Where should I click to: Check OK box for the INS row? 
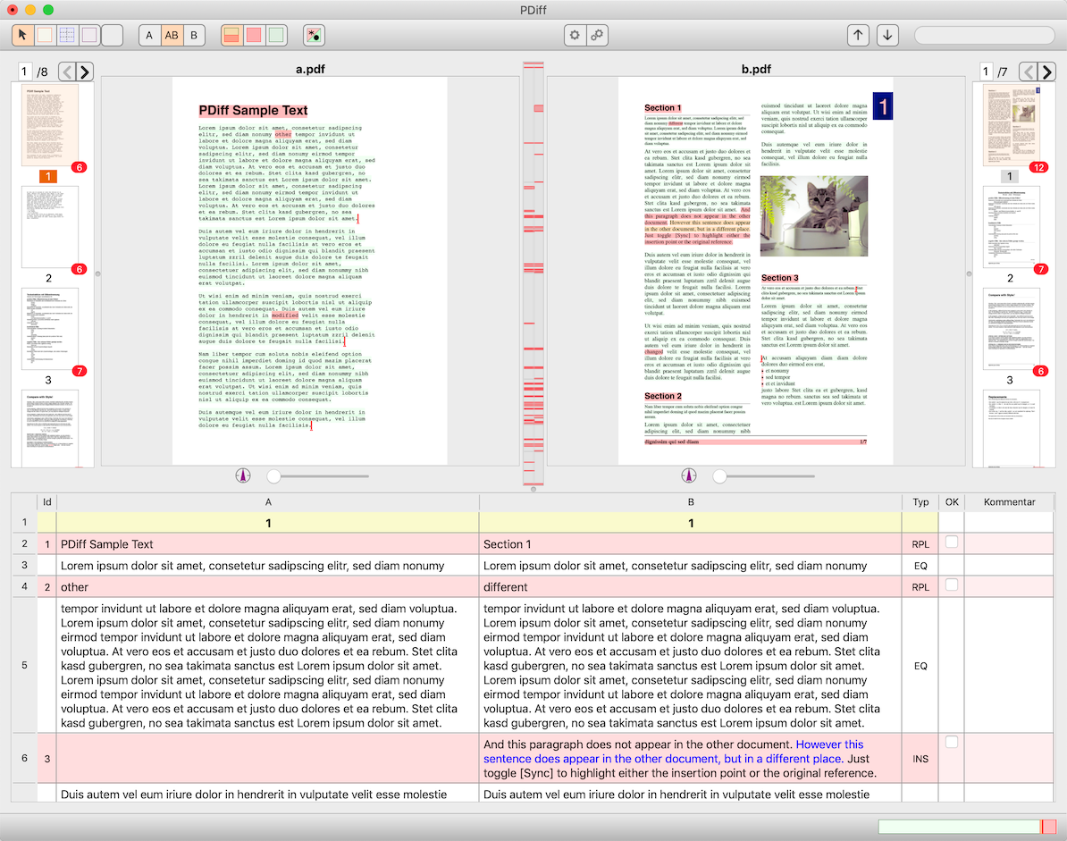click(952, 743)
